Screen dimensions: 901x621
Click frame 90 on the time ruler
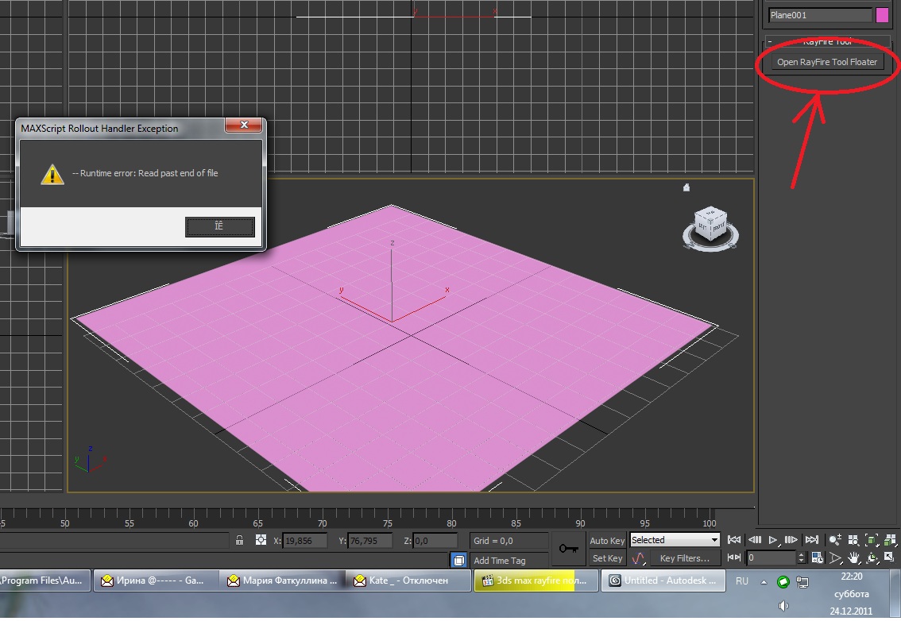coord(580,523)
